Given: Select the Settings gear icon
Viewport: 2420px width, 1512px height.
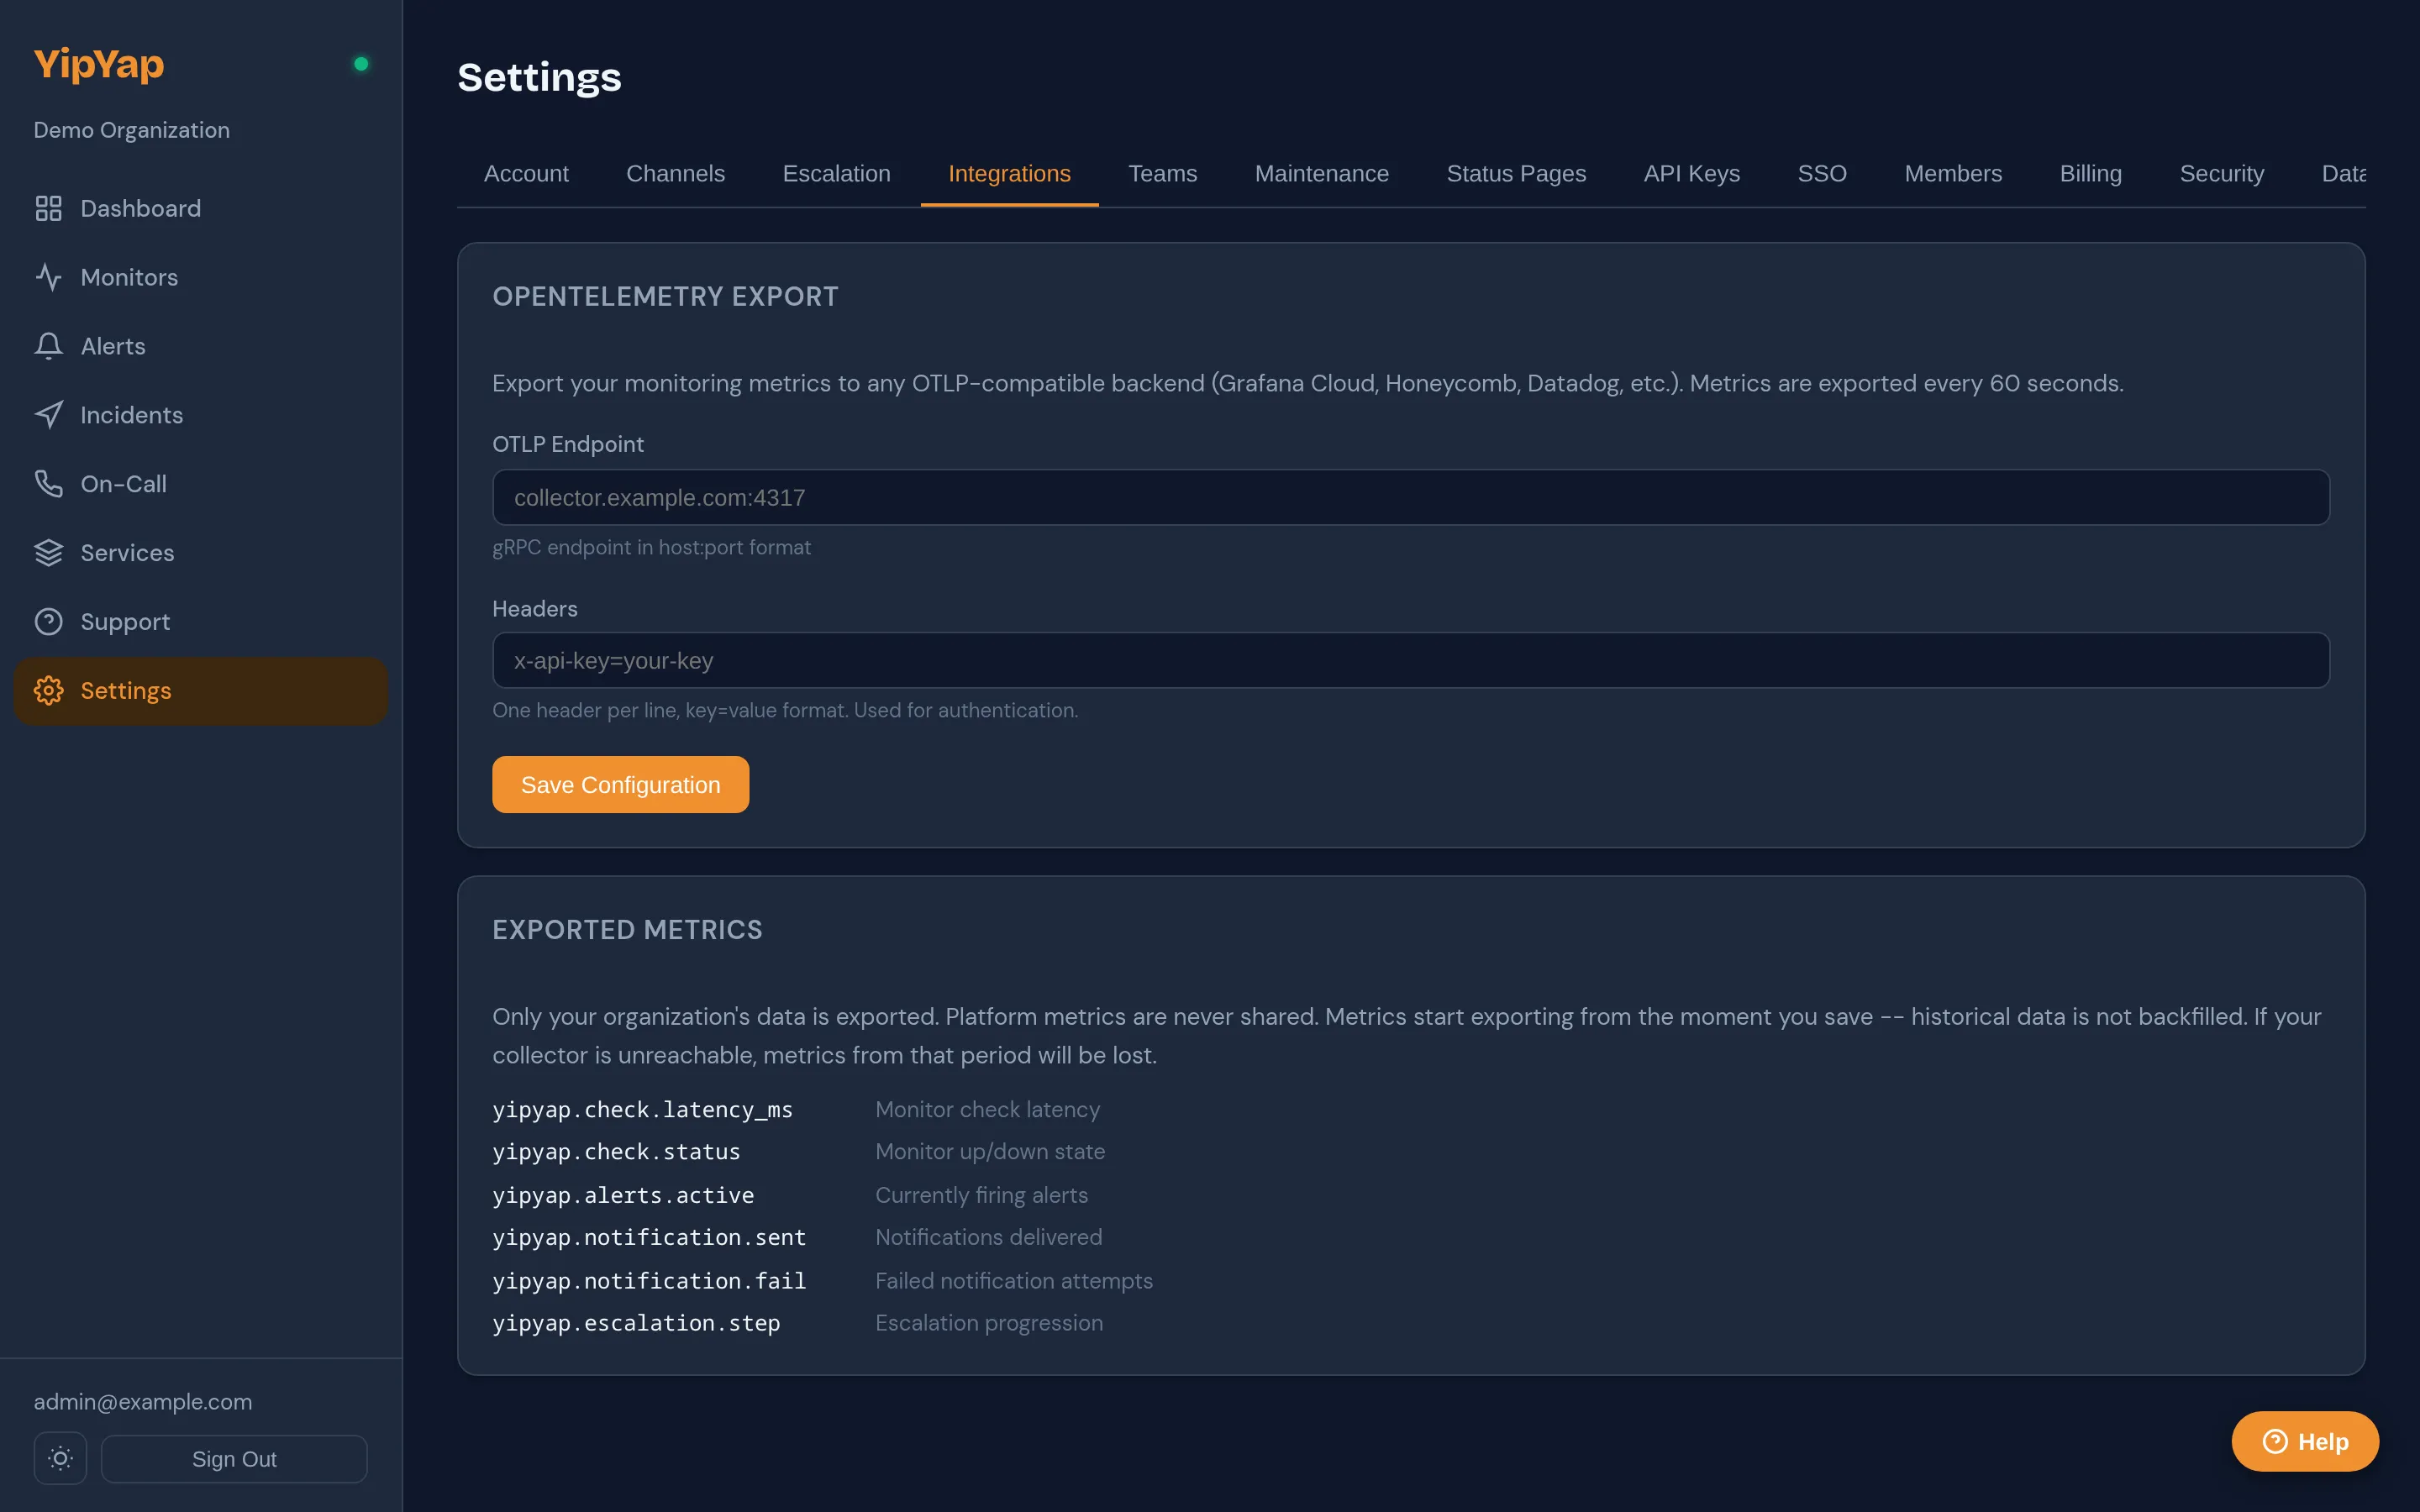Looking at the screenshot, I should (x=49, y=690).
